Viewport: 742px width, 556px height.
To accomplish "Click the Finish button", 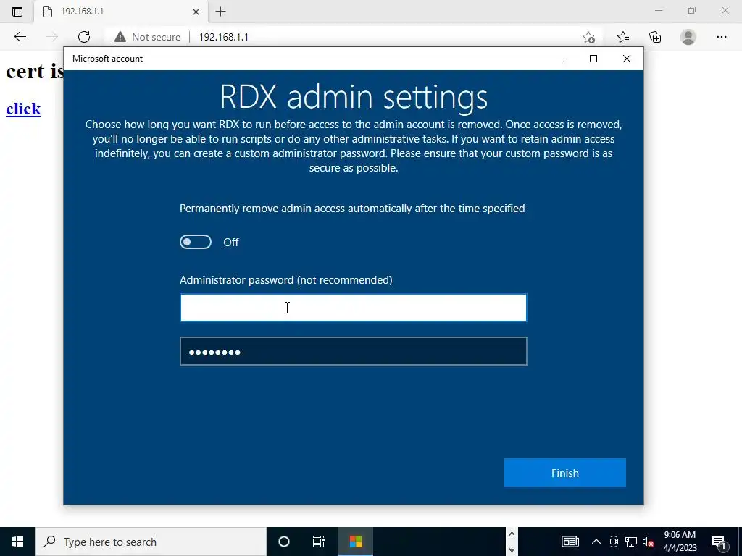I will pos(565,473).
